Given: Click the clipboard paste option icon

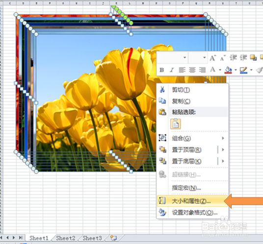Looking at the screenshot, I should coord(176,124).
